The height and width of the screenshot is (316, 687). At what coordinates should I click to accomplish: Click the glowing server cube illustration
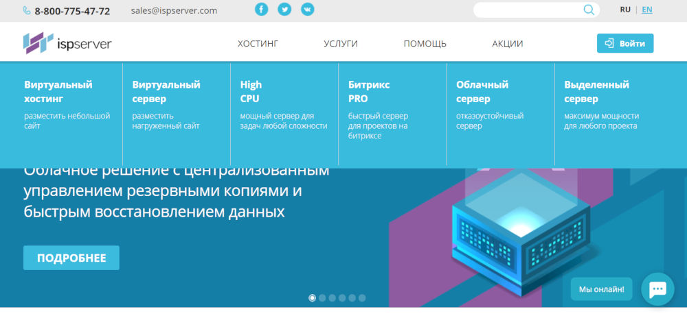click(x=521, y=234)
